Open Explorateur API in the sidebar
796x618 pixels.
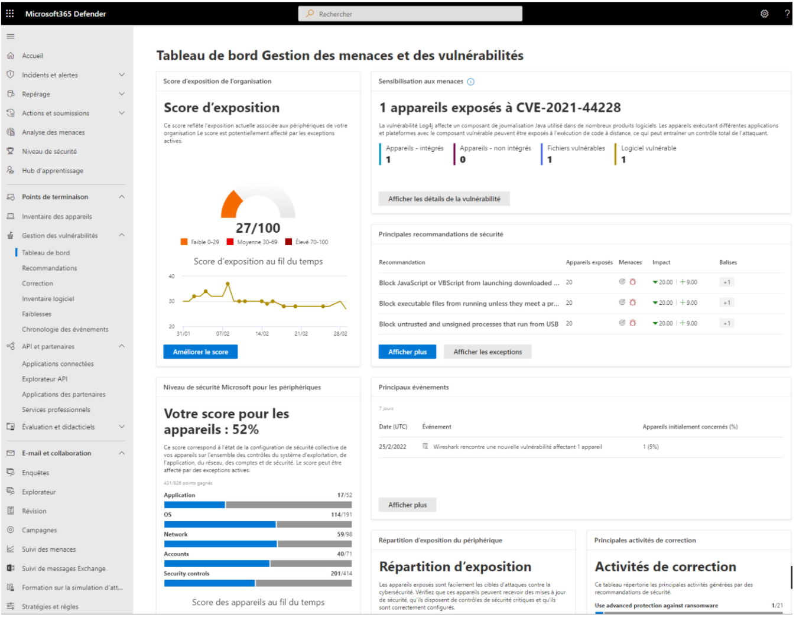tap(44, 379)
